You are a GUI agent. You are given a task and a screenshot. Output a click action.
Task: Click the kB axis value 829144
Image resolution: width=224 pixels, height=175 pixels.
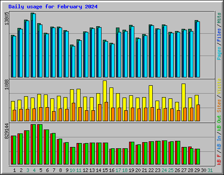click(x=7, y=131)
